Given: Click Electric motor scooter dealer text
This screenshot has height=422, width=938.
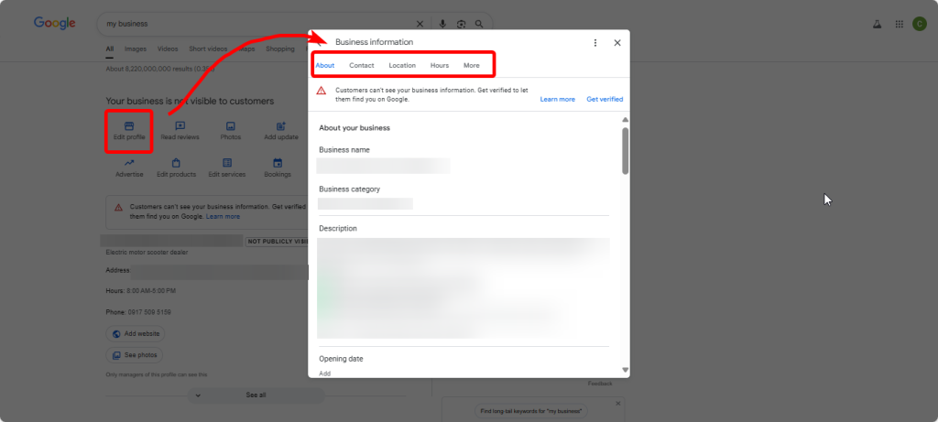Looking at the screenshot, I should coord(147,253).
